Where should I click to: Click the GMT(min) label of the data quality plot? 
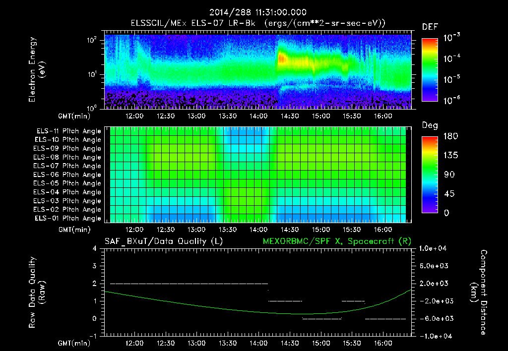pos(74,343)
